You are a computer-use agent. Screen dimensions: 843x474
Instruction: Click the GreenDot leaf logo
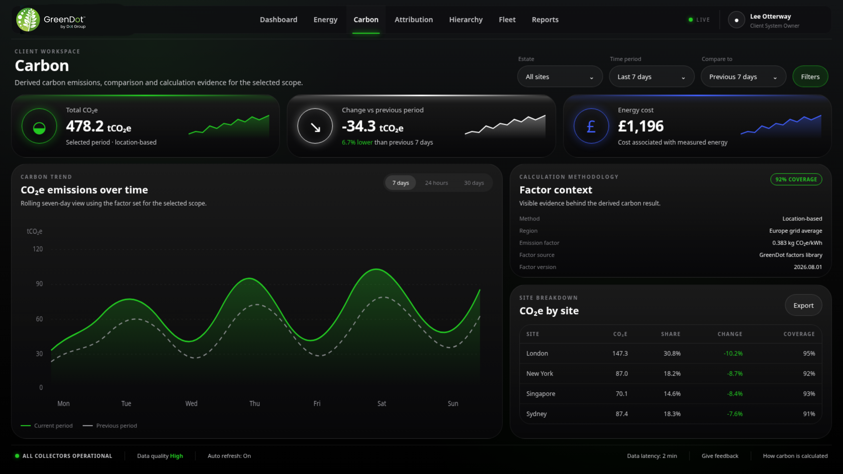28,20
